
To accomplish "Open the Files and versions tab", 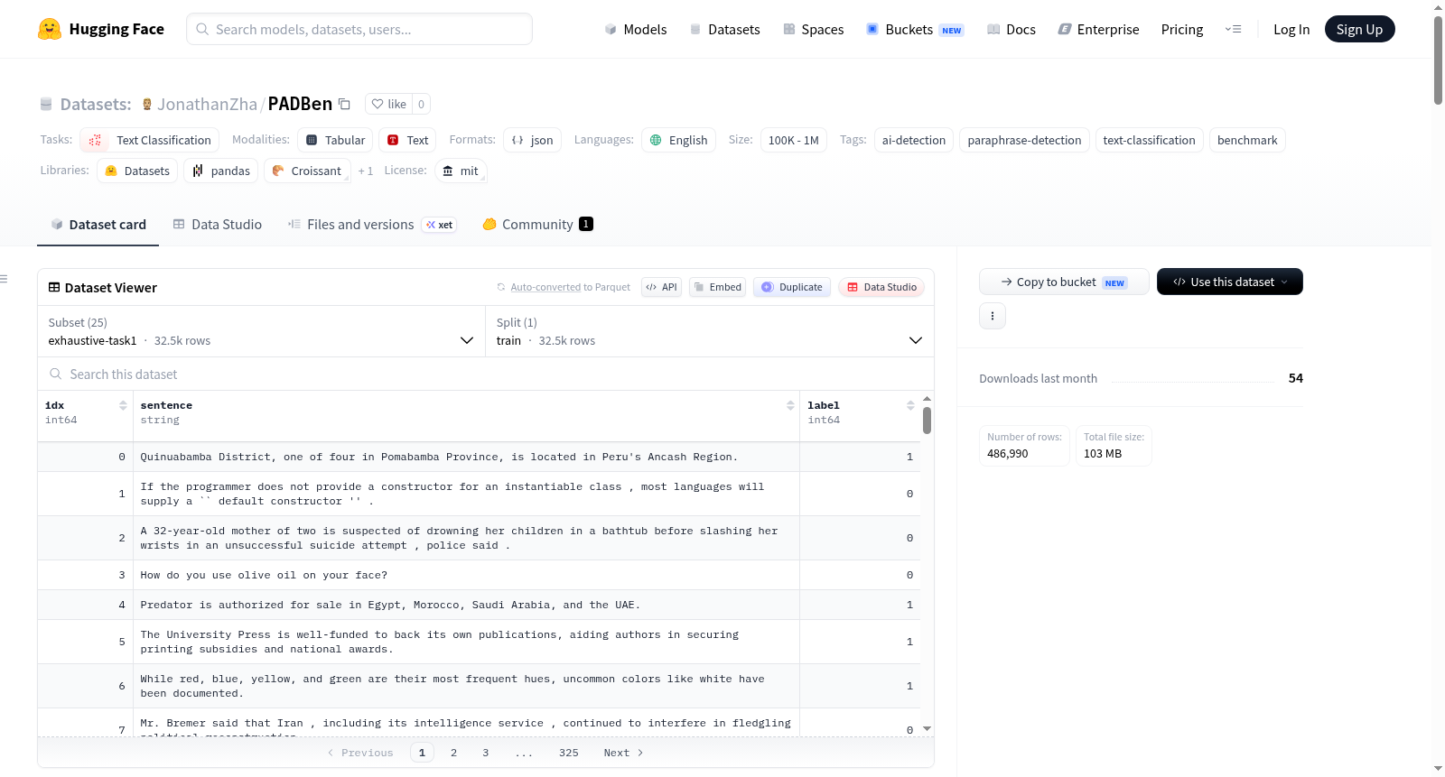I will coord(372,225).
